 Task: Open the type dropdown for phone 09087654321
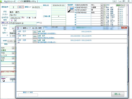click(102, 7)
